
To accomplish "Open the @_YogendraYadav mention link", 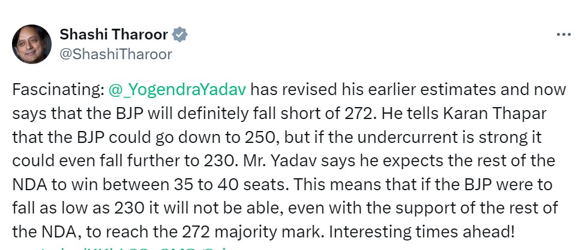I will pos(177,90).
